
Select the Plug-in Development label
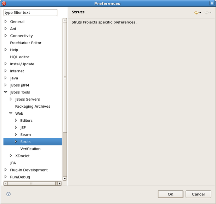(x=29, y=170)
